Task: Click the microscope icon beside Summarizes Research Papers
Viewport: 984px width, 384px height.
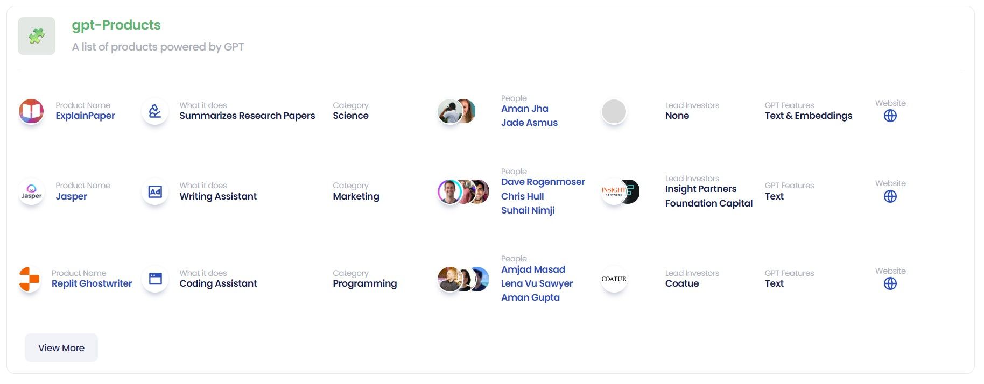Action: (x=155, y=111)
